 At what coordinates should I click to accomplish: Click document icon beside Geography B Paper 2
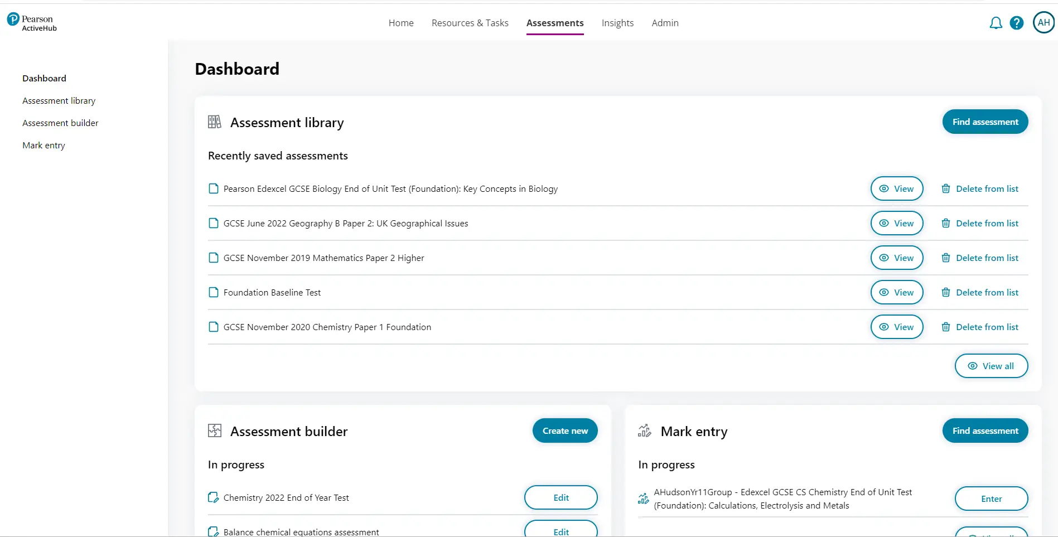click(x=213, y=223)
